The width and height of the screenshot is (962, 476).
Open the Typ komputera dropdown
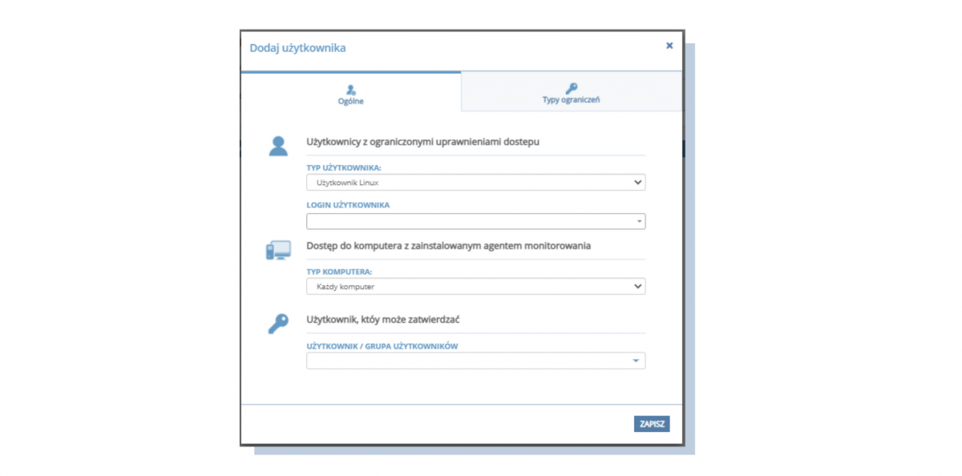[475, 286]
